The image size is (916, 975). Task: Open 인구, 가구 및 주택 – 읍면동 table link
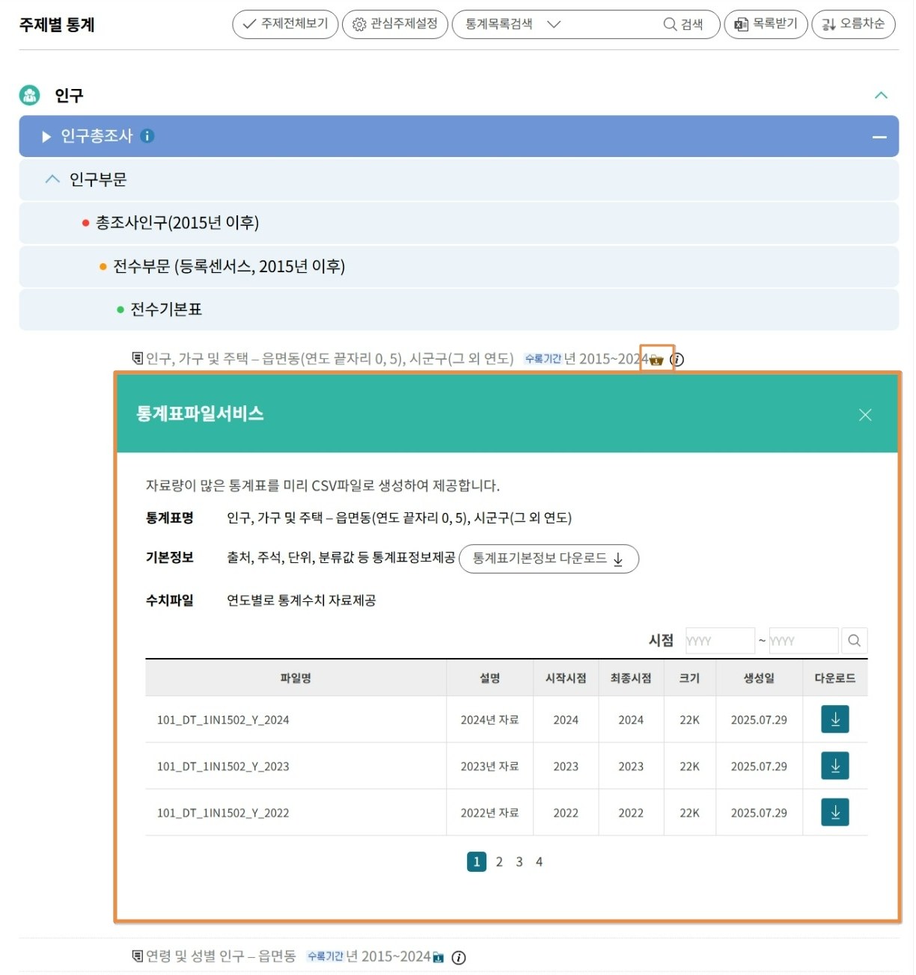329,359
